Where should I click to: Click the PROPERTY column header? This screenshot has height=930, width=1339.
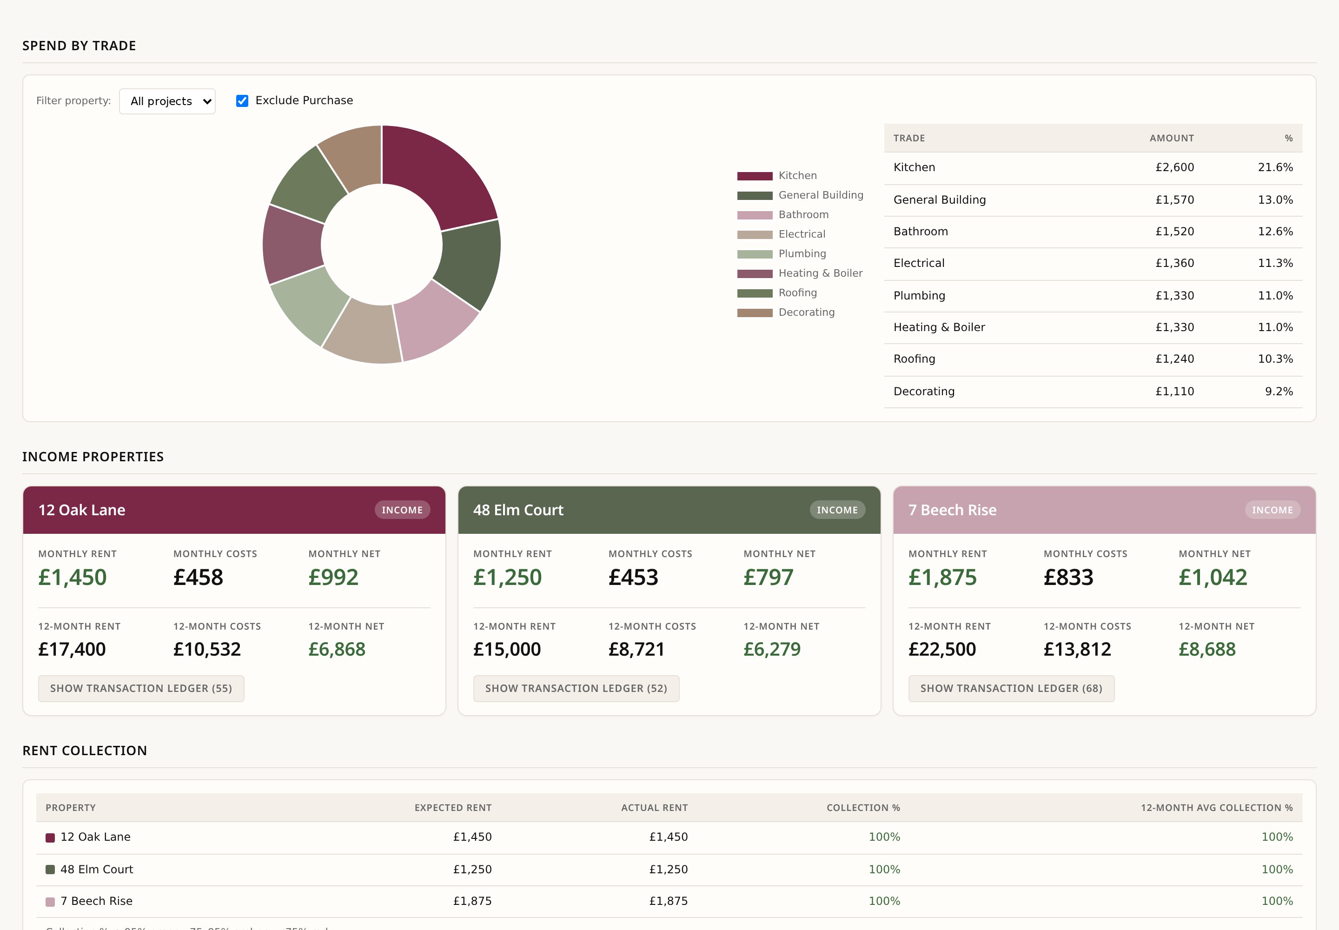point(71,808)
